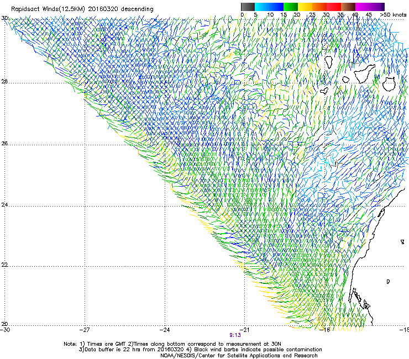Click the 'Rapidscat Winds(12.5KM) 20160320 descending' title

(x=82, y=9)
